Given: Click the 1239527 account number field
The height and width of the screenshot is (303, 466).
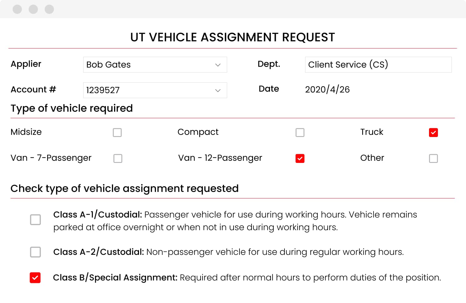Looking at the screenshot, I should point(148,90).
